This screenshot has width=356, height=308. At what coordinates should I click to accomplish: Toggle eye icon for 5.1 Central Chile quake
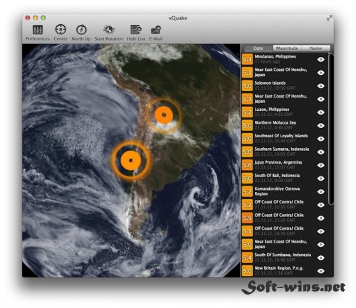click(321, 231)
